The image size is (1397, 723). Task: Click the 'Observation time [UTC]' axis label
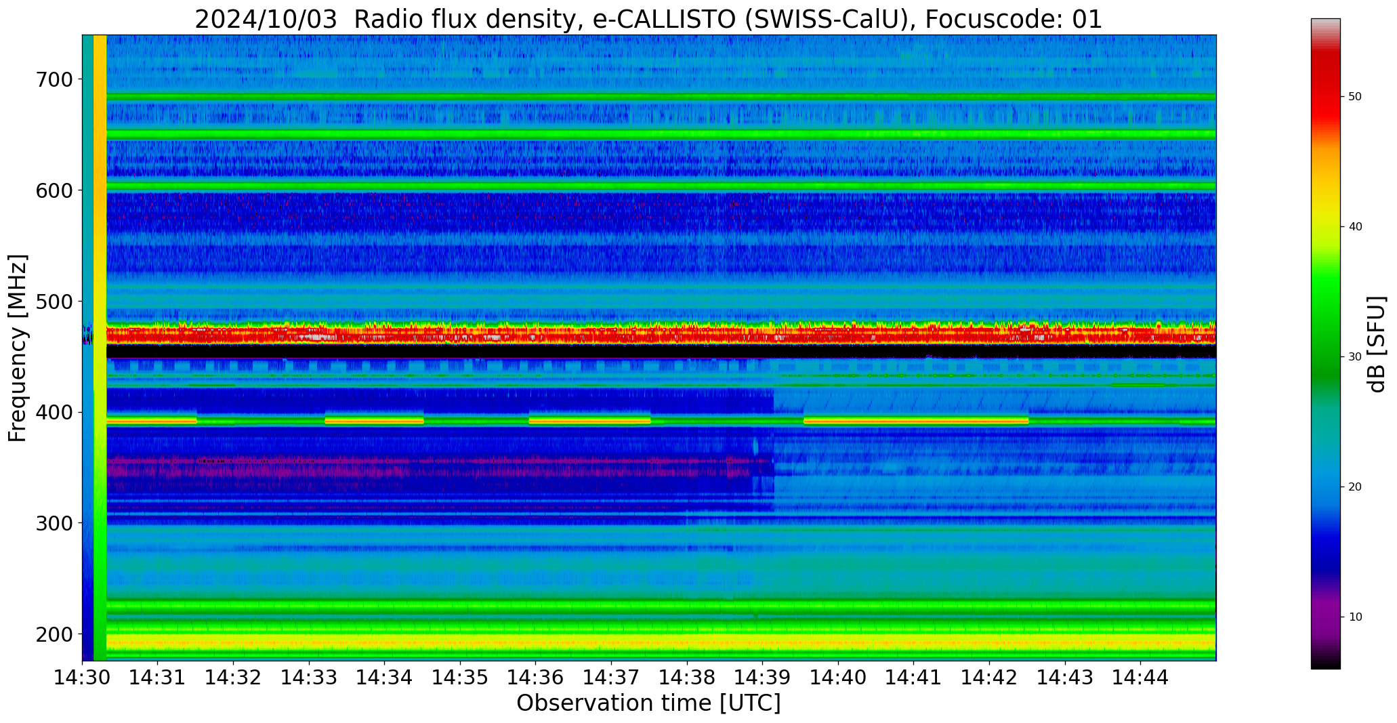coord(648,703)
